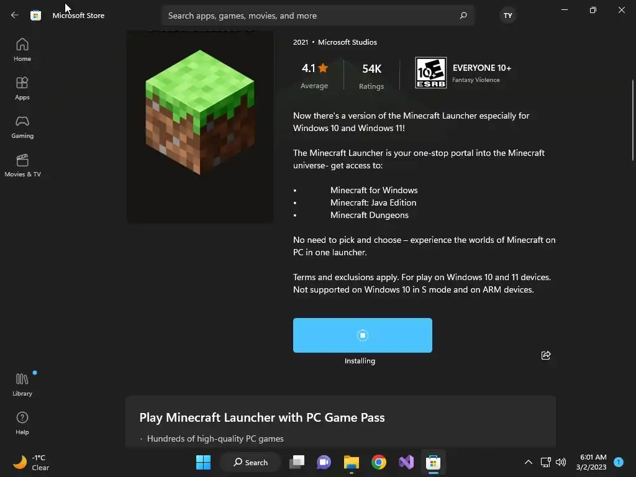Open the Chat app in taskbar
636x477 pixels.
324,462
